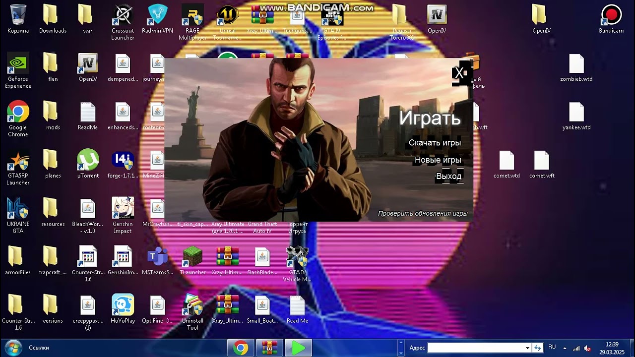
Task: Open GTA IV Vehicle M... shortcut
Action: [297, 265]
